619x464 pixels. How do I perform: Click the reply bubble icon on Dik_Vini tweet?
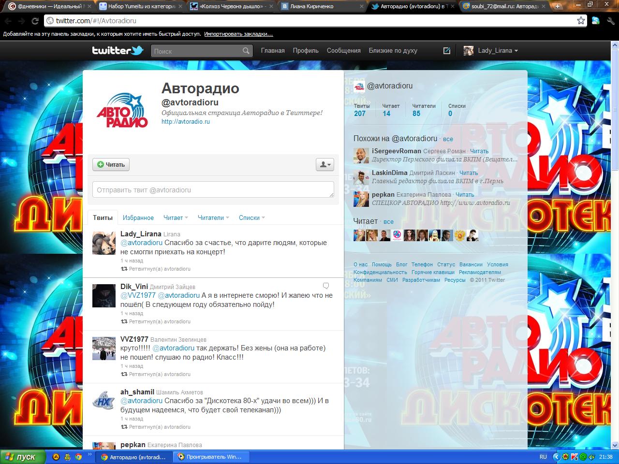(326, 286)
